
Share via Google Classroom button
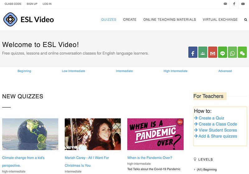(x=203, y=52)
